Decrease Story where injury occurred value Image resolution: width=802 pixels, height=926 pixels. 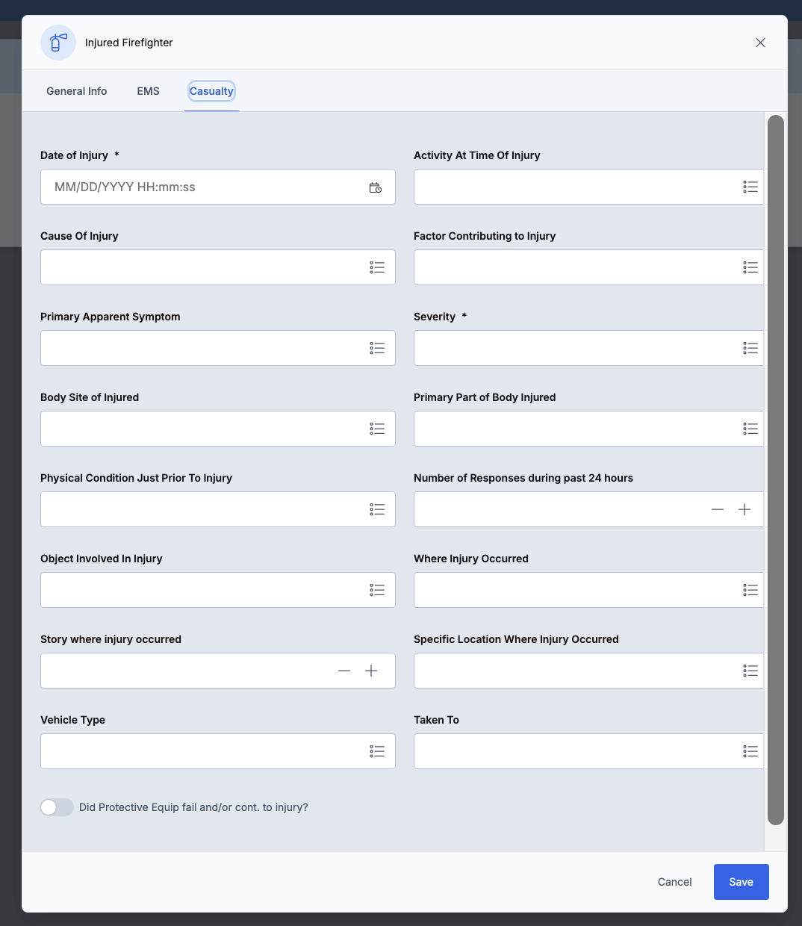point(344,671)
